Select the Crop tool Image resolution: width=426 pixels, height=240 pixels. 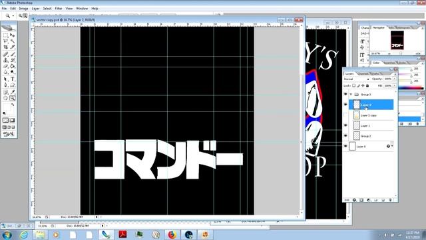[5, 47]
